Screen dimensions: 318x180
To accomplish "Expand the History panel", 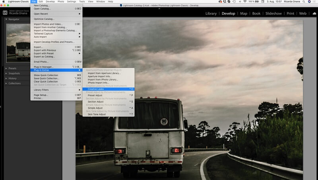I will coord(6,78).
